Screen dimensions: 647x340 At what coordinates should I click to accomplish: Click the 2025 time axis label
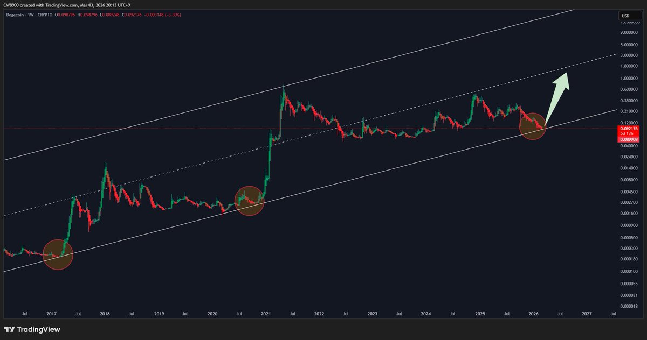tap(480, 313)
